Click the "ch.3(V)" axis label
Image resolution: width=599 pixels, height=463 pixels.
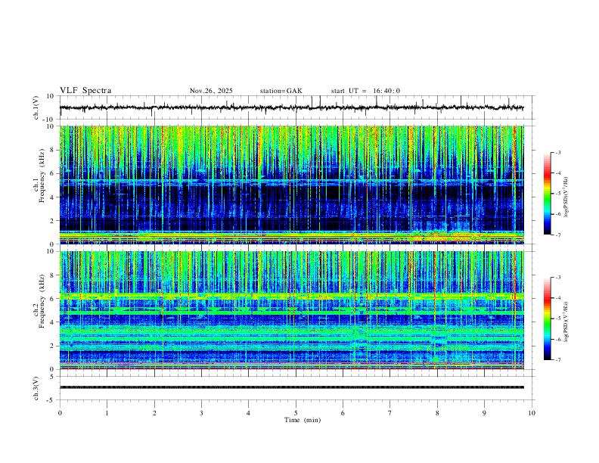[x=36, y=389]
